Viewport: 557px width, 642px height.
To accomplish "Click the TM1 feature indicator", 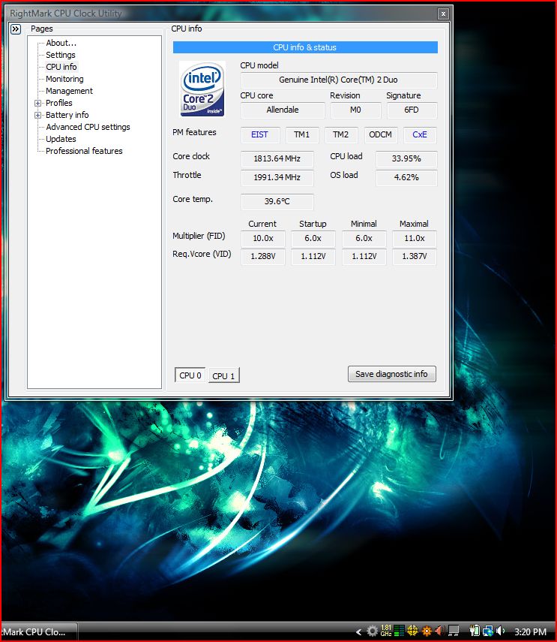I will pos(301,134).
